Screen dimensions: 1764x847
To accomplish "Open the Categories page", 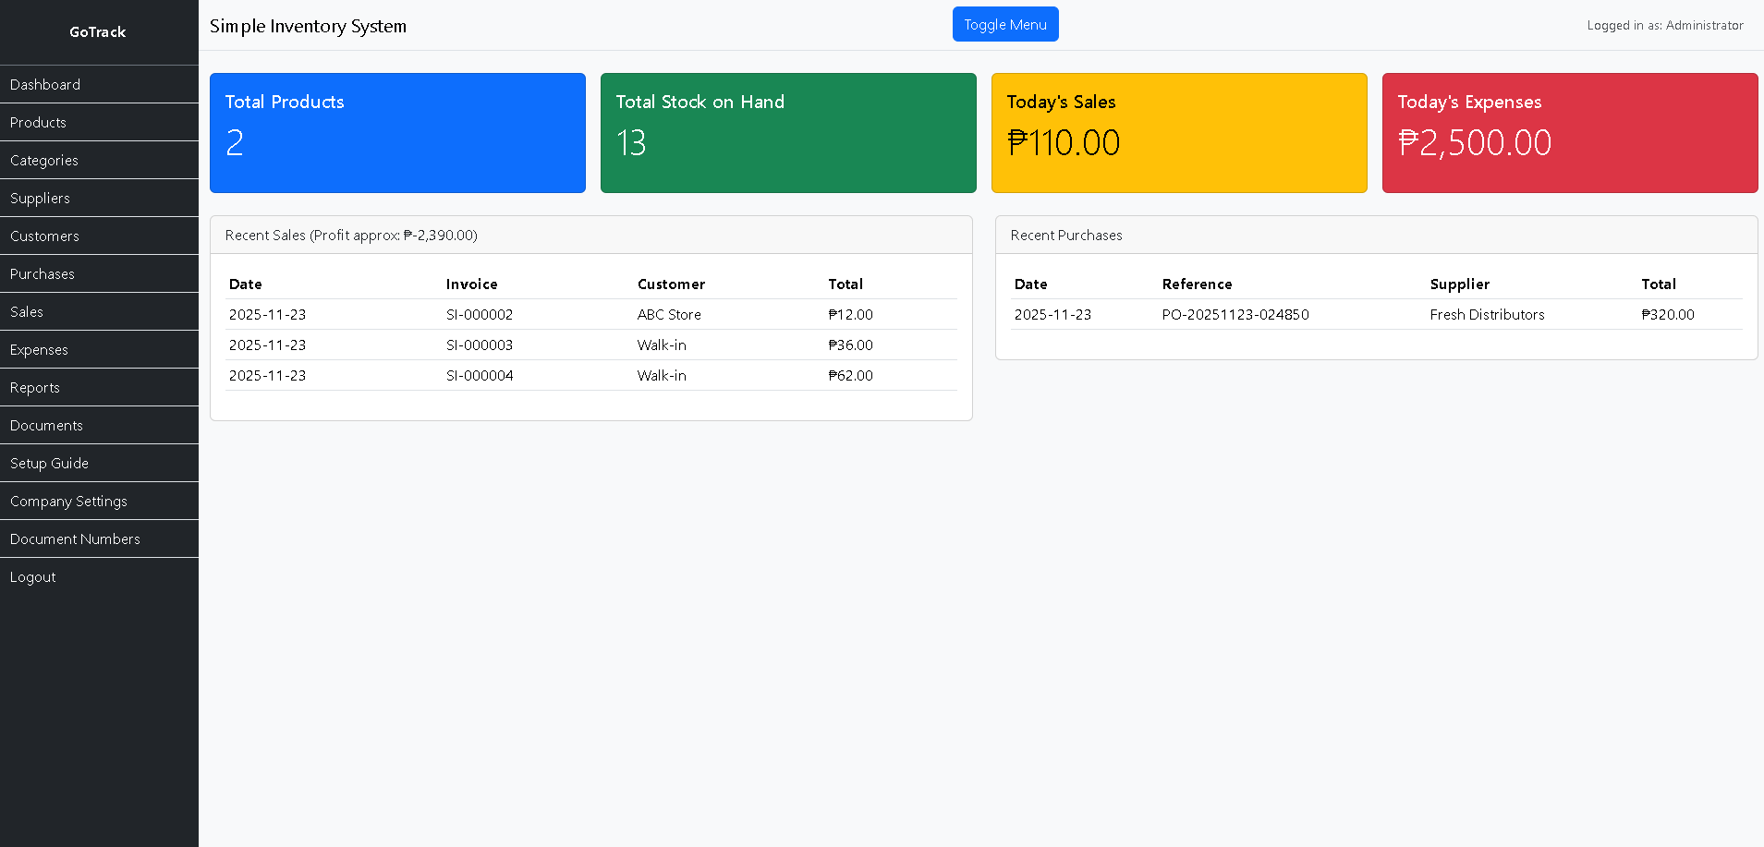I will [x=43, y=160].
